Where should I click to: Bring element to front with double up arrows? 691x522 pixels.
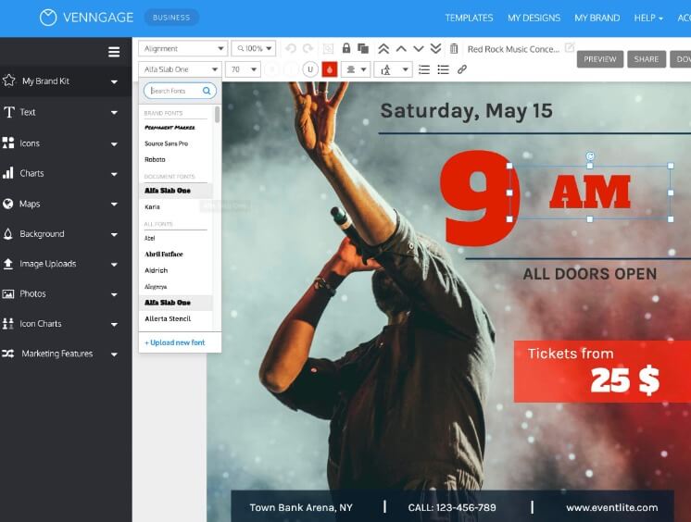click(383, 48)
